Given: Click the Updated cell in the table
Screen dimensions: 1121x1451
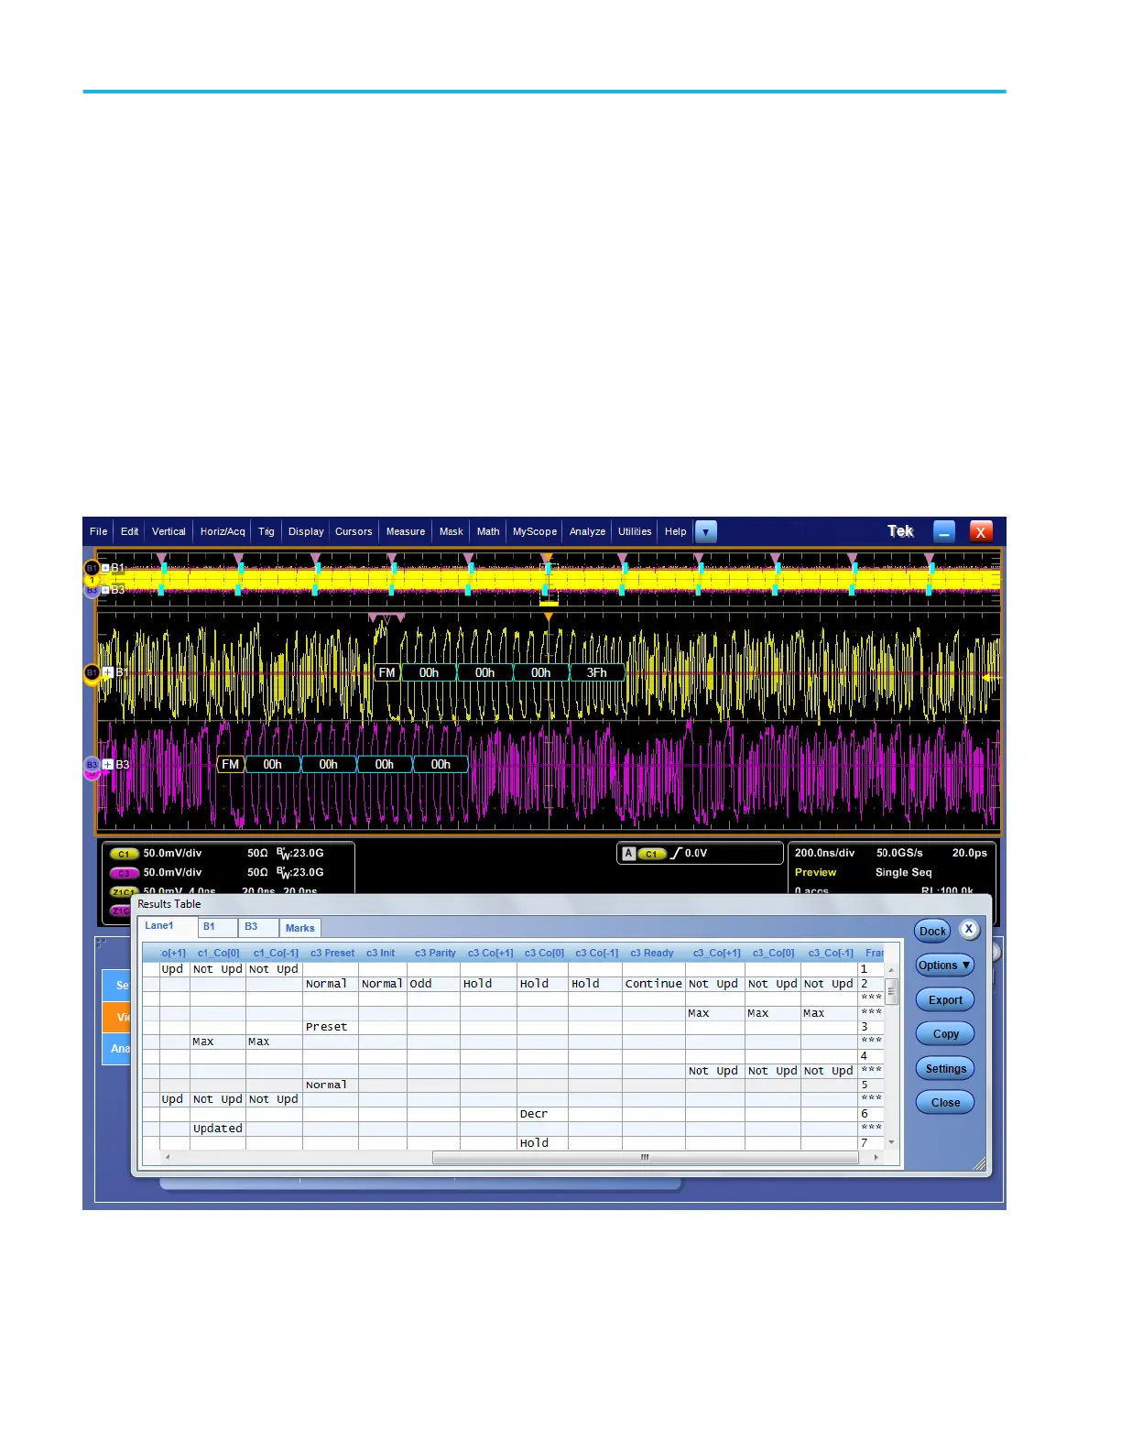Looking at the screenshot, I should (x=218, y=1129).
